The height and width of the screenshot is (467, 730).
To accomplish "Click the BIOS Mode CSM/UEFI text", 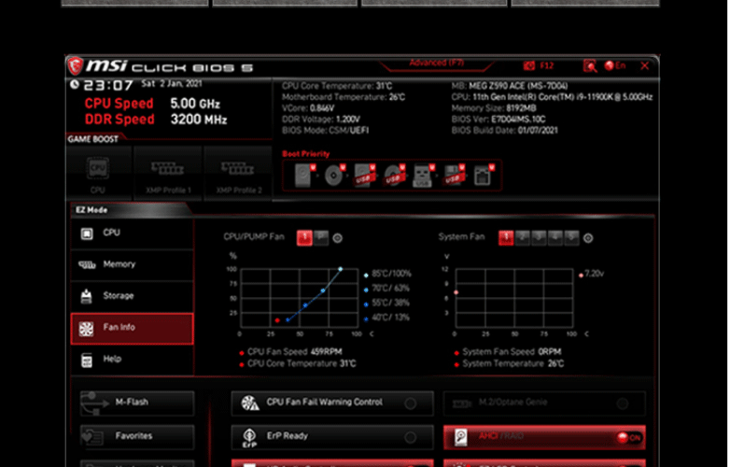I will pos(326,131).
